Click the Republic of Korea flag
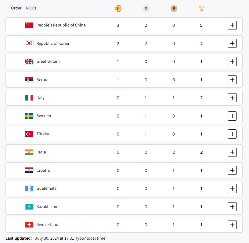249x243 pixels. pos(29,43)
